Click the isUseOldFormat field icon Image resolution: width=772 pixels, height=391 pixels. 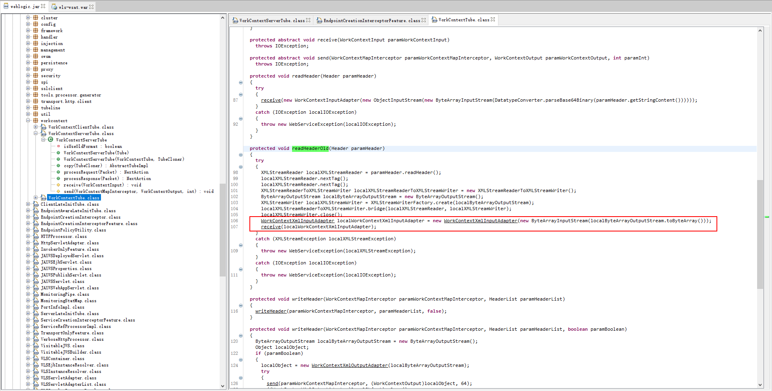pos(58,146)
